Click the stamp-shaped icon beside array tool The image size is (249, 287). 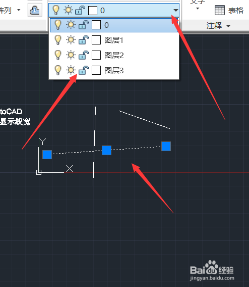35,10
